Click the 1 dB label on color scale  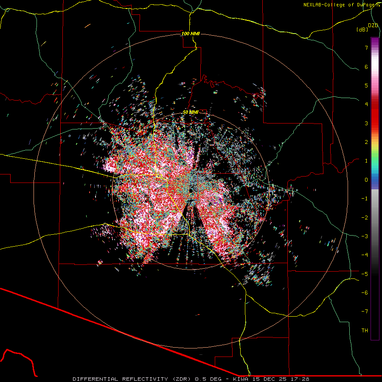pos(366,161)
